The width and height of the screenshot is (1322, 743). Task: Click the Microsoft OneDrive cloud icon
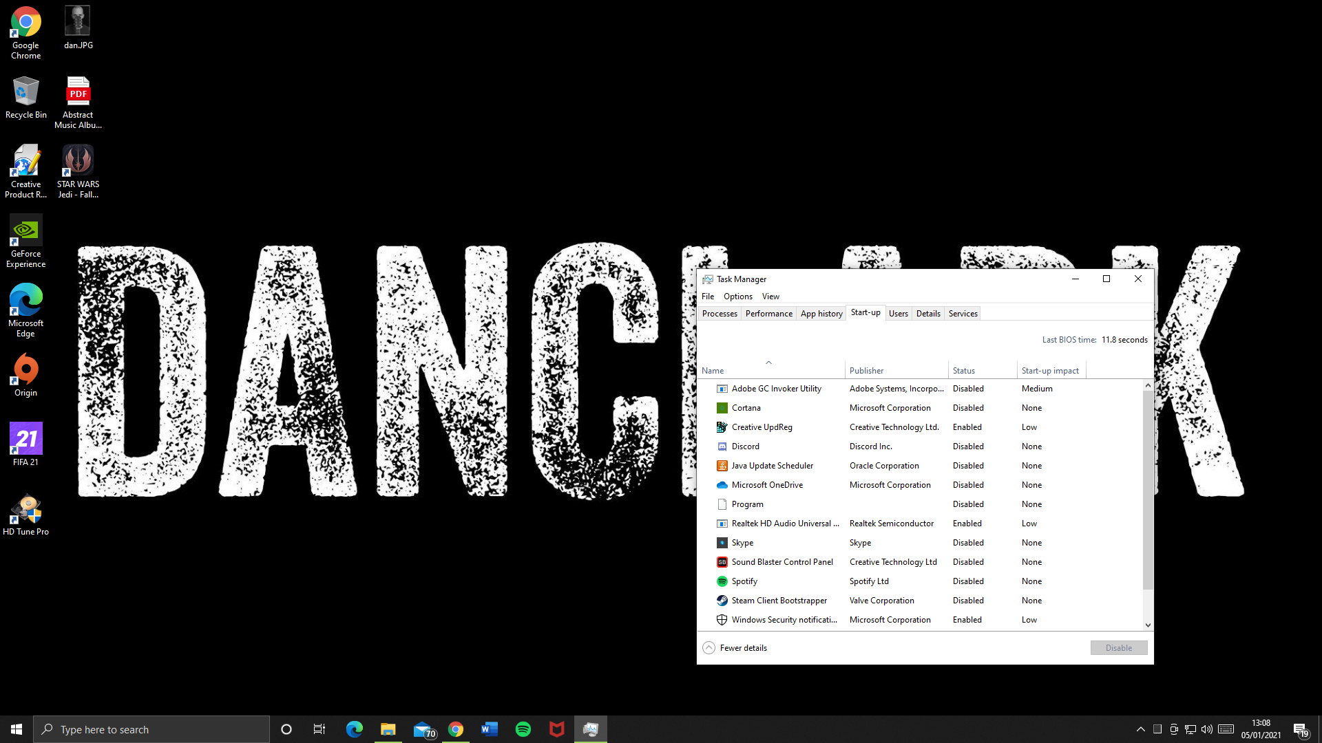point(722,485)
